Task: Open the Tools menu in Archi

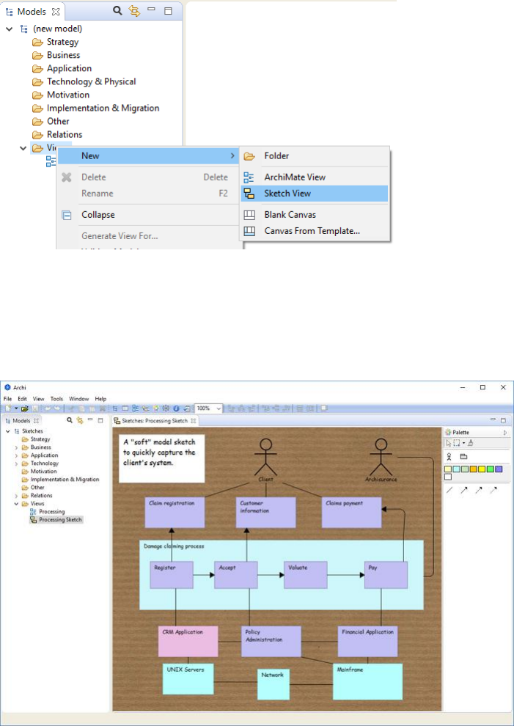Action: 56,399
